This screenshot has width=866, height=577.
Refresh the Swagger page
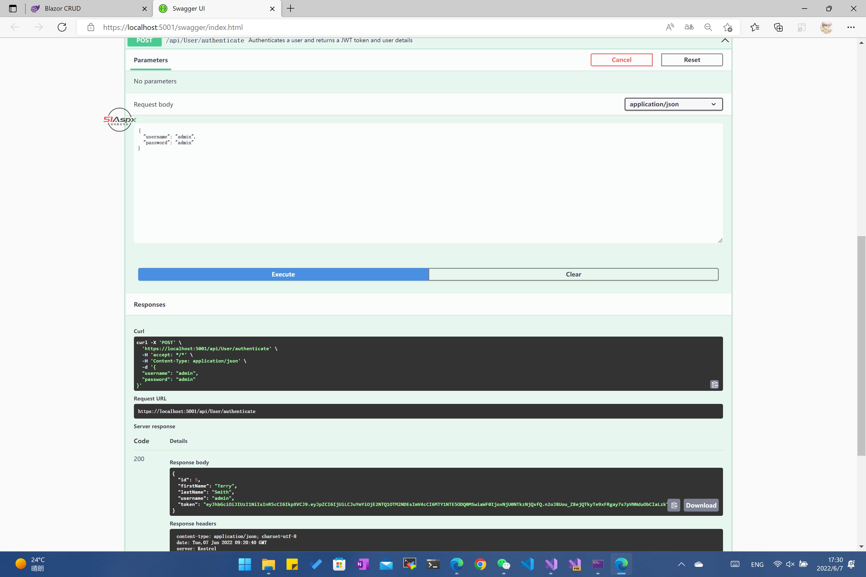click(62, 27)
